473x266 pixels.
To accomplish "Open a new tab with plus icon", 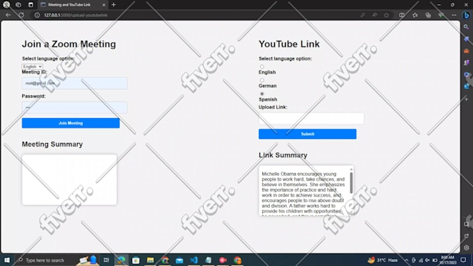I will 113,5.
